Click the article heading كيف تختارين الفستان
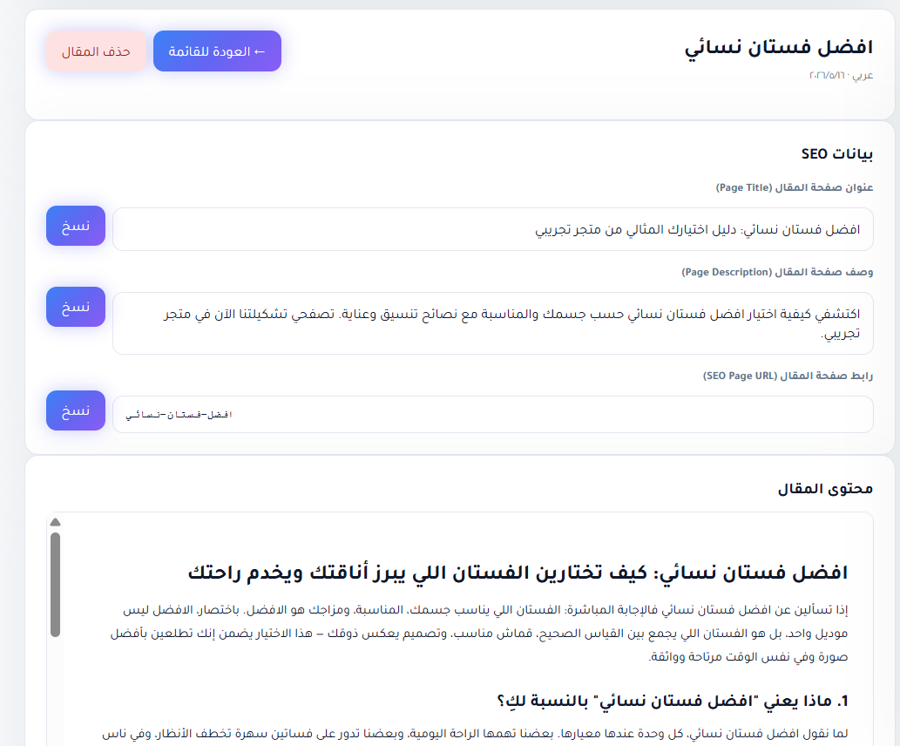This screenshot has height=746, width=900. click(518, 572)
